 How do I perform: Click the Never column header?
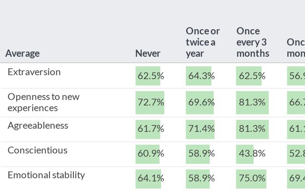(148, 53)
